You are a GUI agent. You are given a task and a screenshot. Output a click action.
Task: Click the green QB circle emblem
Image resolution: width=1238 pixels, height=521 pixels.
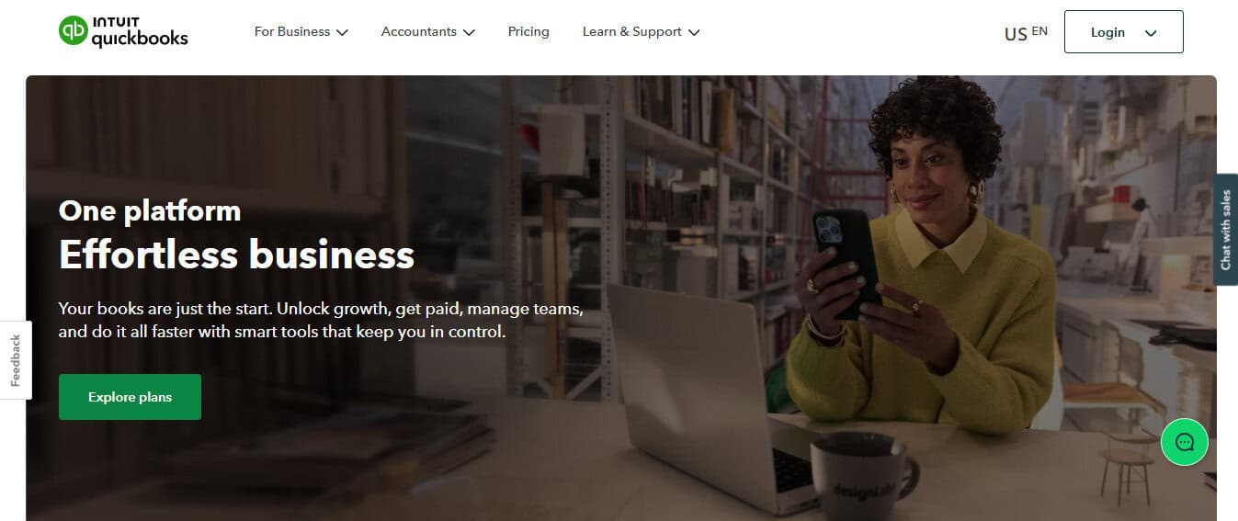74,30
